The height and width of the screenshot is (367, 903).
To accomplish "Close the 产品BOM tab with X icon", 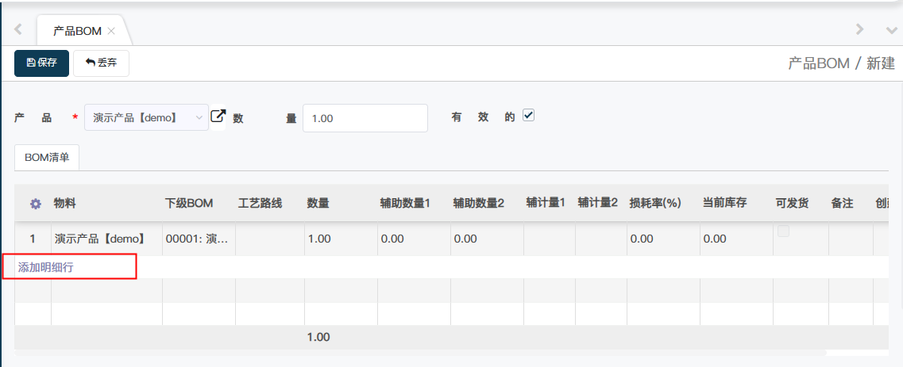I will [112, 31].
